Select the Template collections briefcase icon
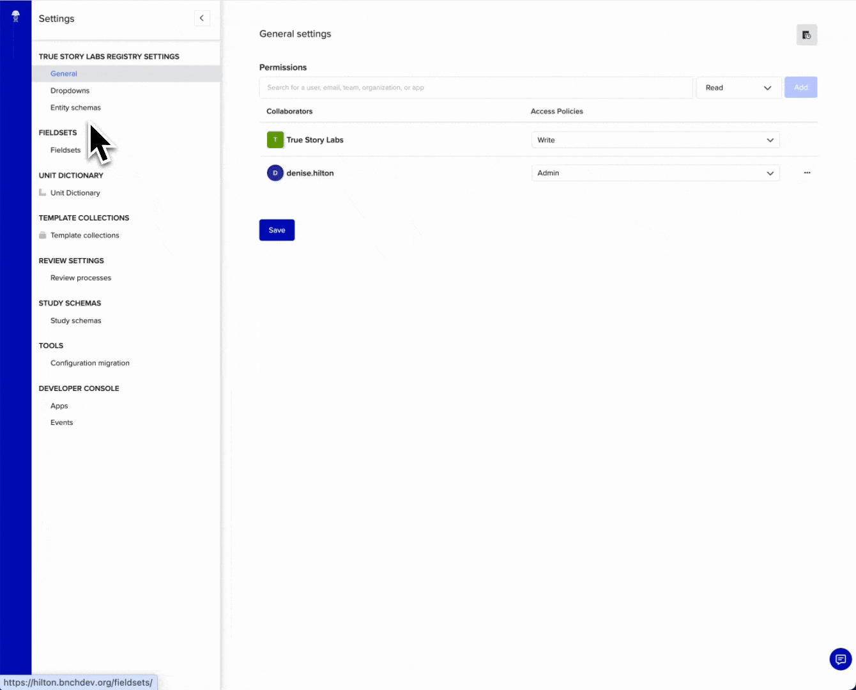 [42, 235]
